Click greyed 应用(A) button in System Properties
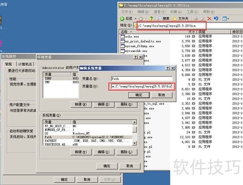 coord(110,180)
